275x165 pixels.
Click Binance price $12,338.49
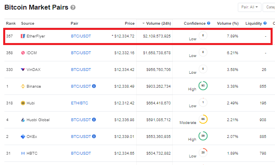pyautogui.click(x=124, y=86)
